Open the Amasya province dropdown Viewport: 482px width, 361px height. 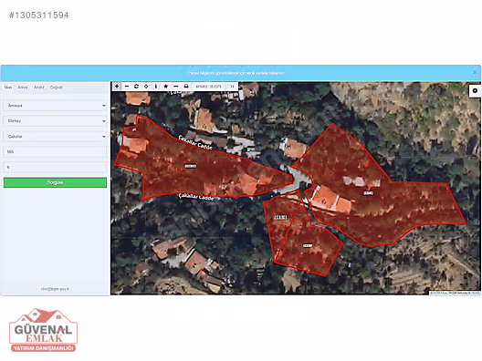click(x=55, y=106)
